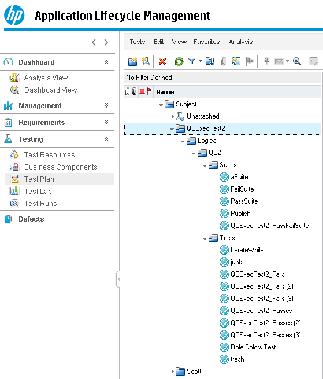Click the New Folder toolbar icon

132,62
